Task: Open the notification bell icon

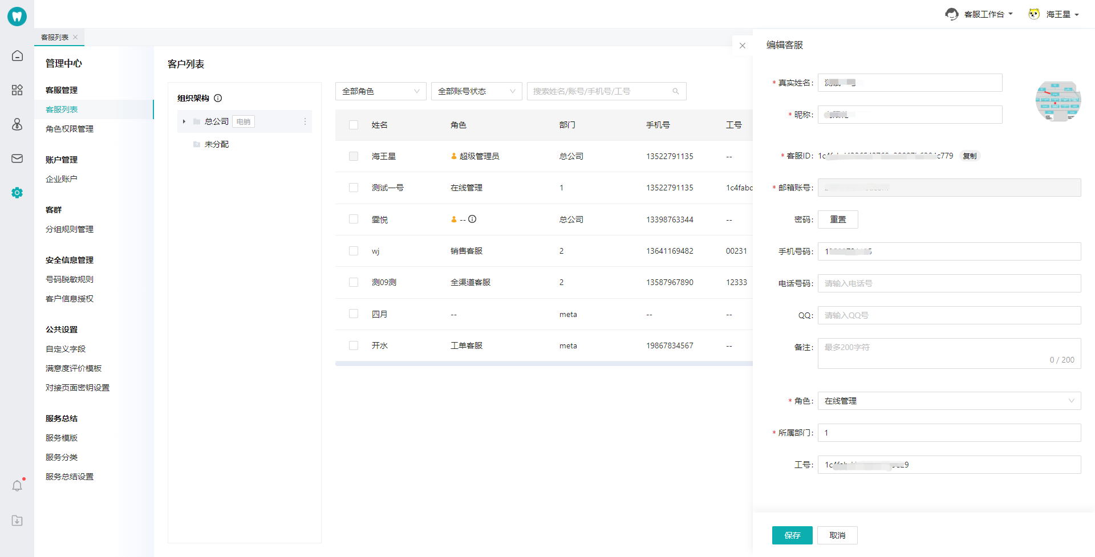Action: click(x=17, y=486)
